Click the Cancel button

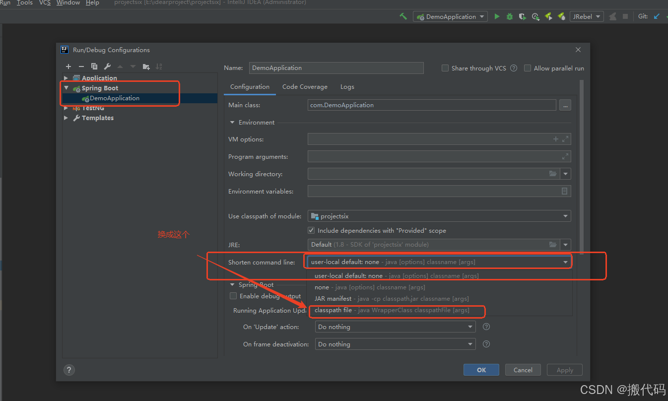point(523,370)
